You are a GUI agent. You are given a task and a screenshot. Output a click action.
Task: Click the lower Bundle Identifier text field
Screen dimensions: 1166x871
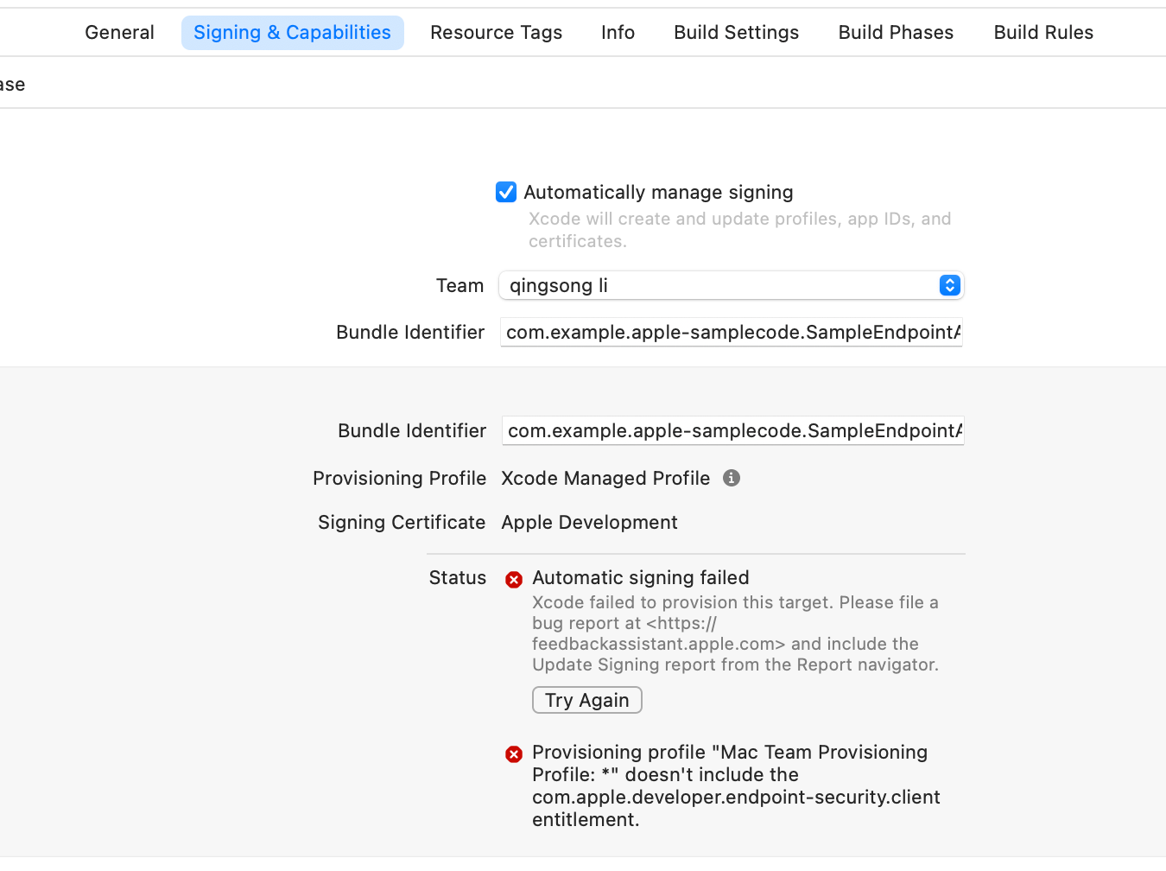(x=732, y=431)
